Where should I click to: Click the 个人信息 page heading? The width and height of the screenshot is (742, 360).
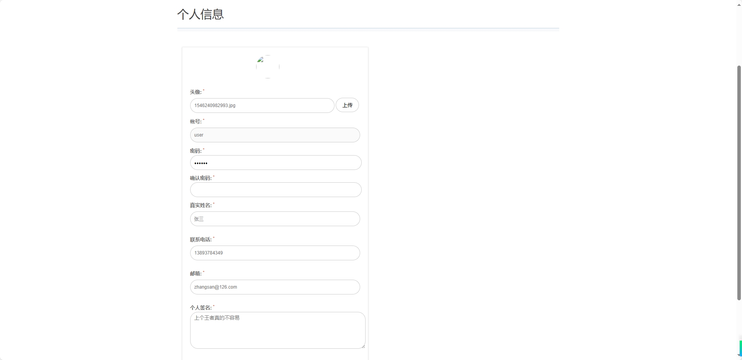click(200, 14)
